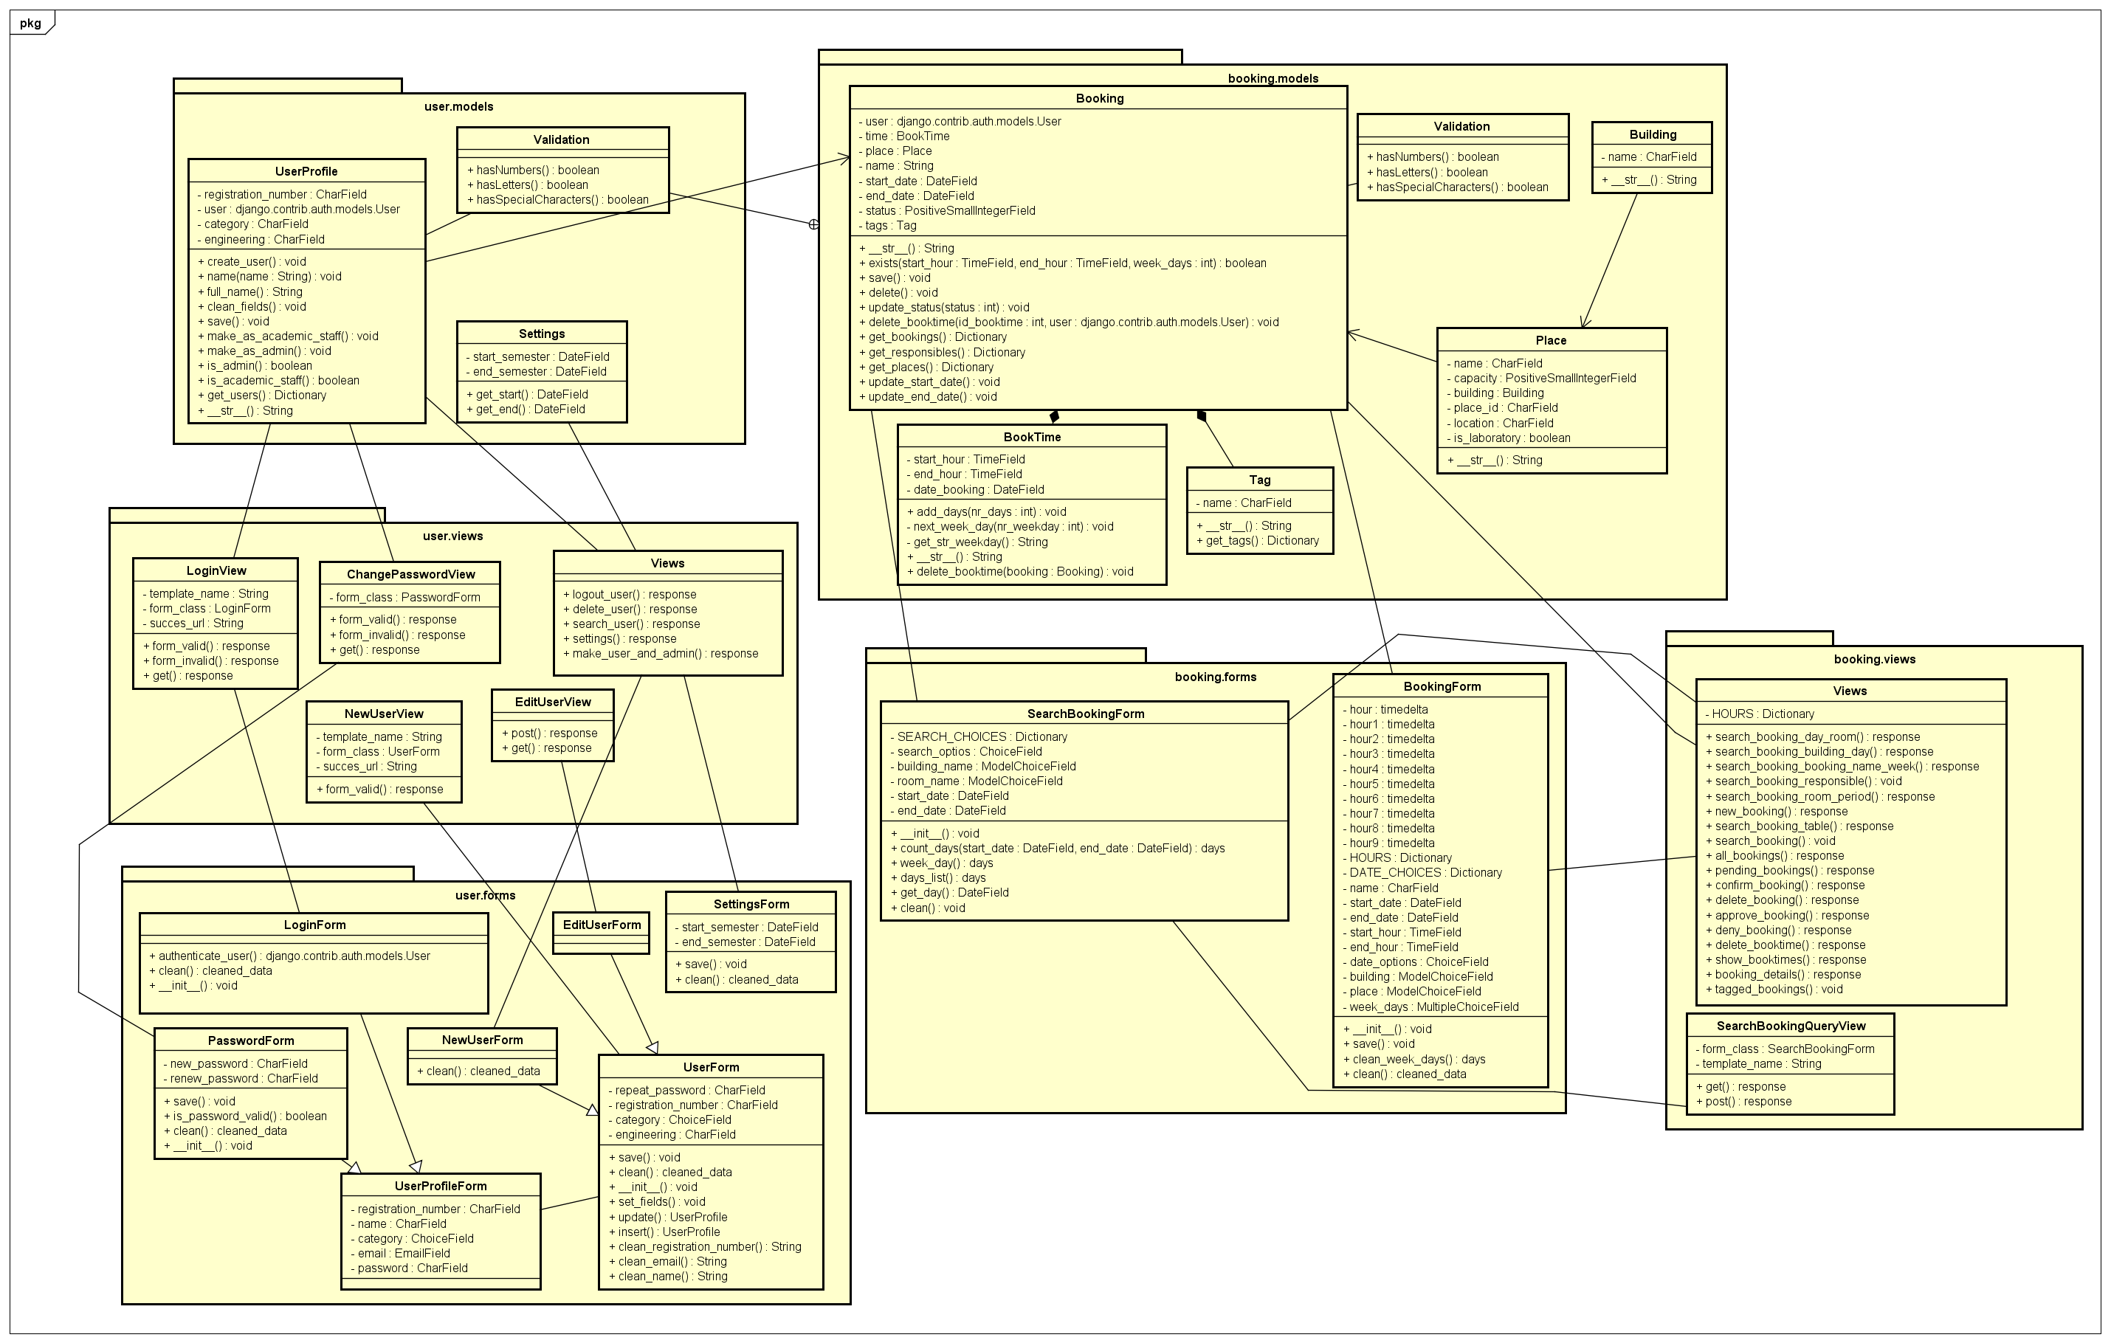Click the booking.views package label
The width and height of the screenshot is (2111, 1343).
point(1874,659)
